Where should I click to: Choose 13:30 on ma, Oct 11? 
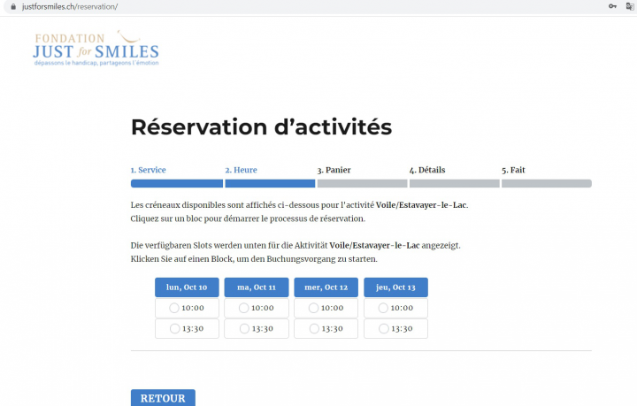257,328
